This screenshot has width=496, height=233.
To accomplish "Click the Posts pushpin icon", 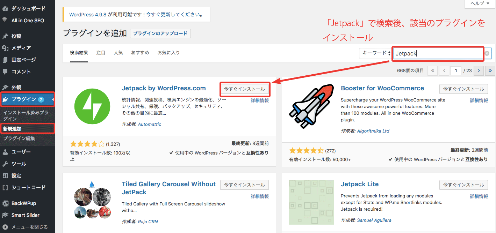I will 5,36.
